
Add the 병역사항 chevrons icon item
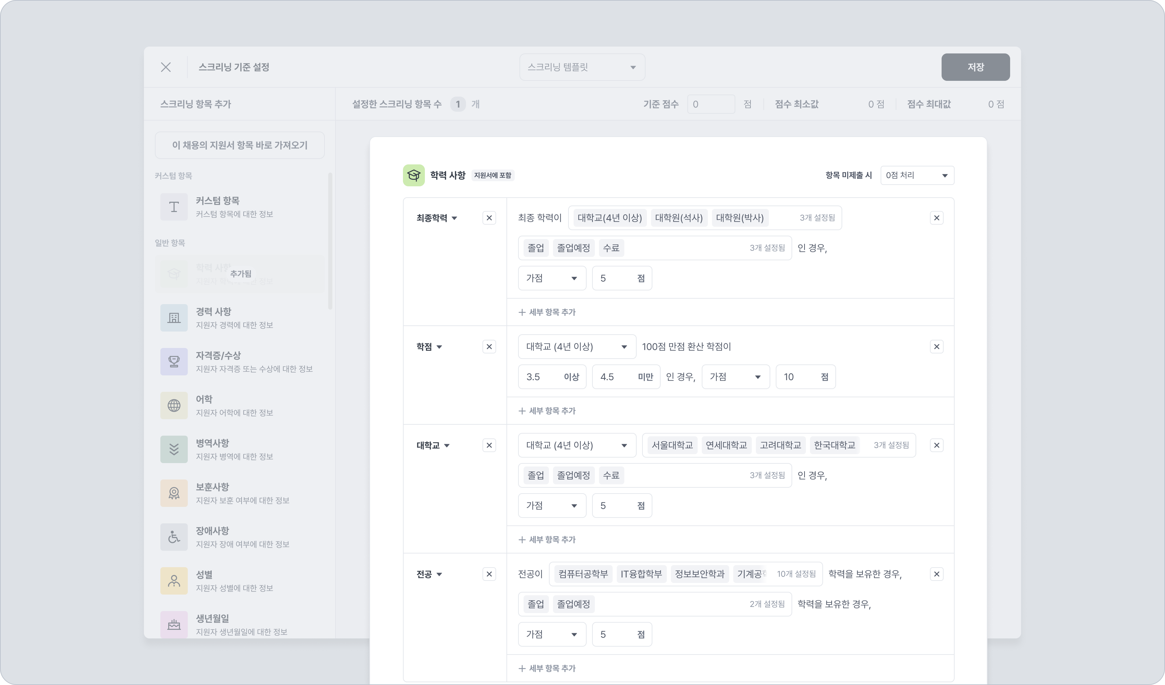174,449
